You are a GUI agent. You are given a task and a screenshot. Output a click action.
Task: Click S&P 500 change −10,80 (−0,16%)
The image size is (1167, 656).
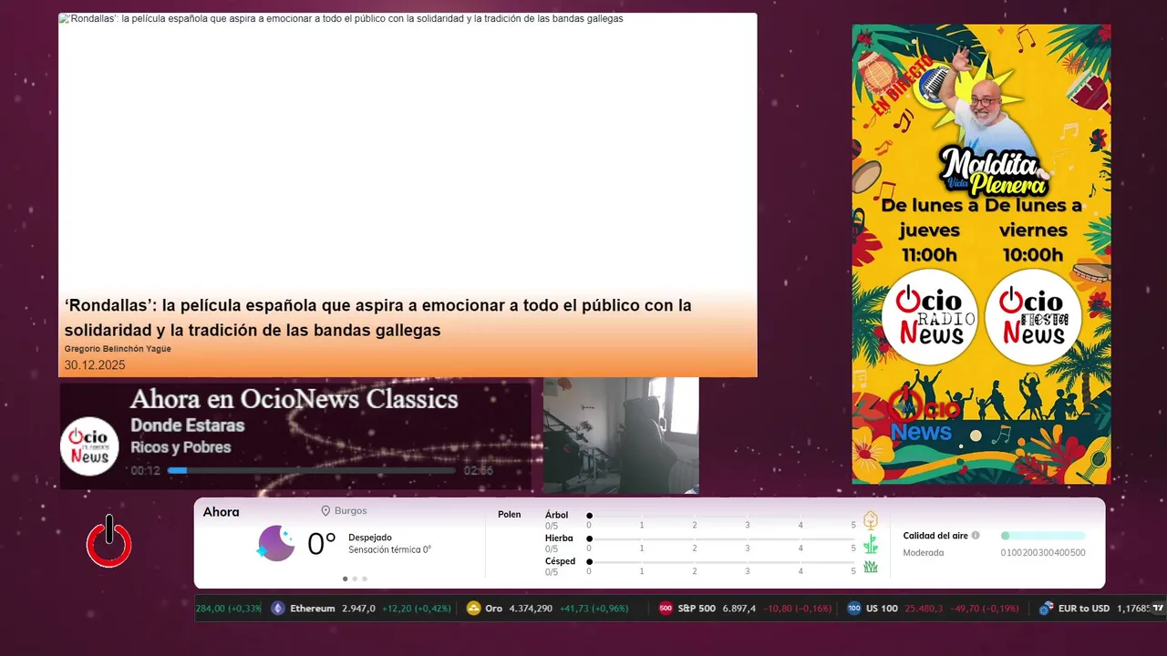click(797, 609)
